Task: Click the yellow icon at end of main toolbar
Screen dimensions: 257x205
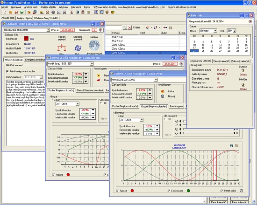Action: click(113, 12)
